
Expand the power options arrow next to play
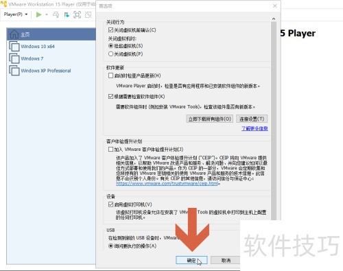(x=47, y=14)
